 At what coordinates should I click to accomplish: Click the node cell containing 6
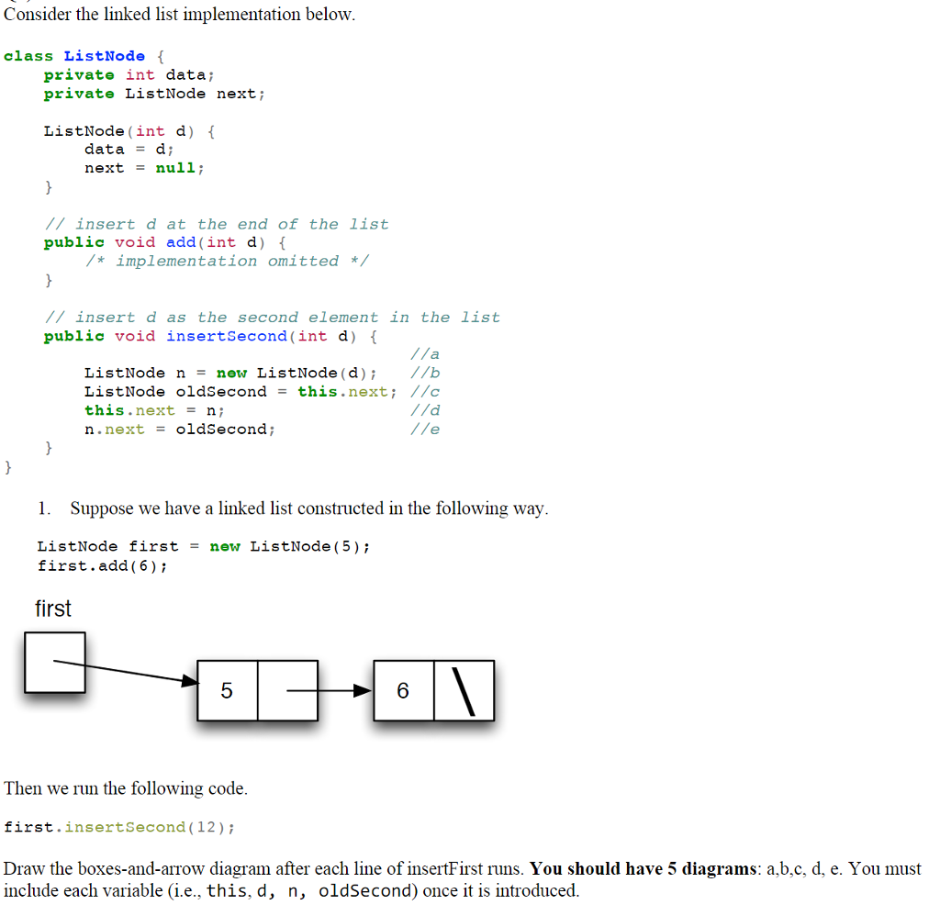[404, 690]
